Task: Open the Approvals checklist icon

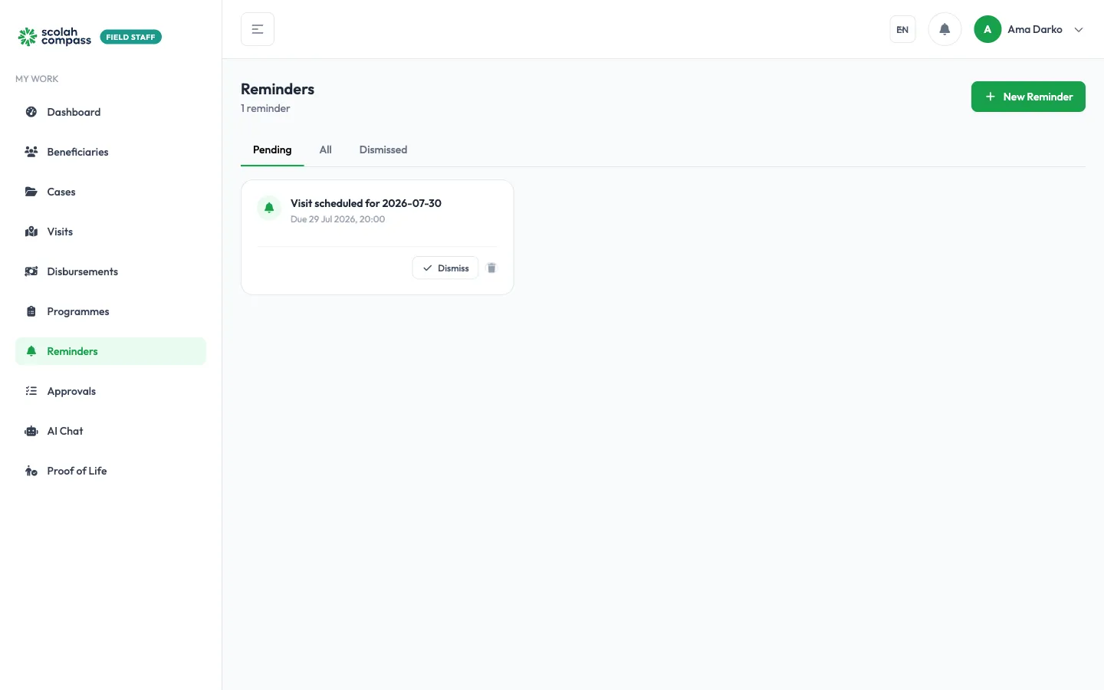Action: (31, 391)
